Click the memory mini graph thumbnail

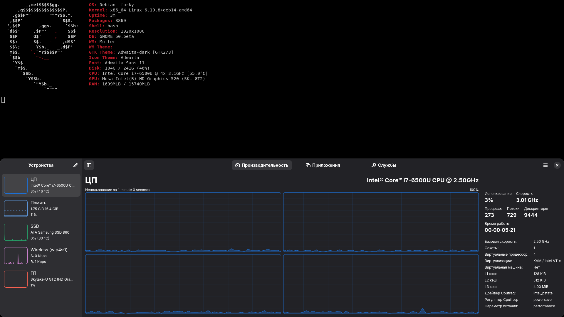point(16,209)
